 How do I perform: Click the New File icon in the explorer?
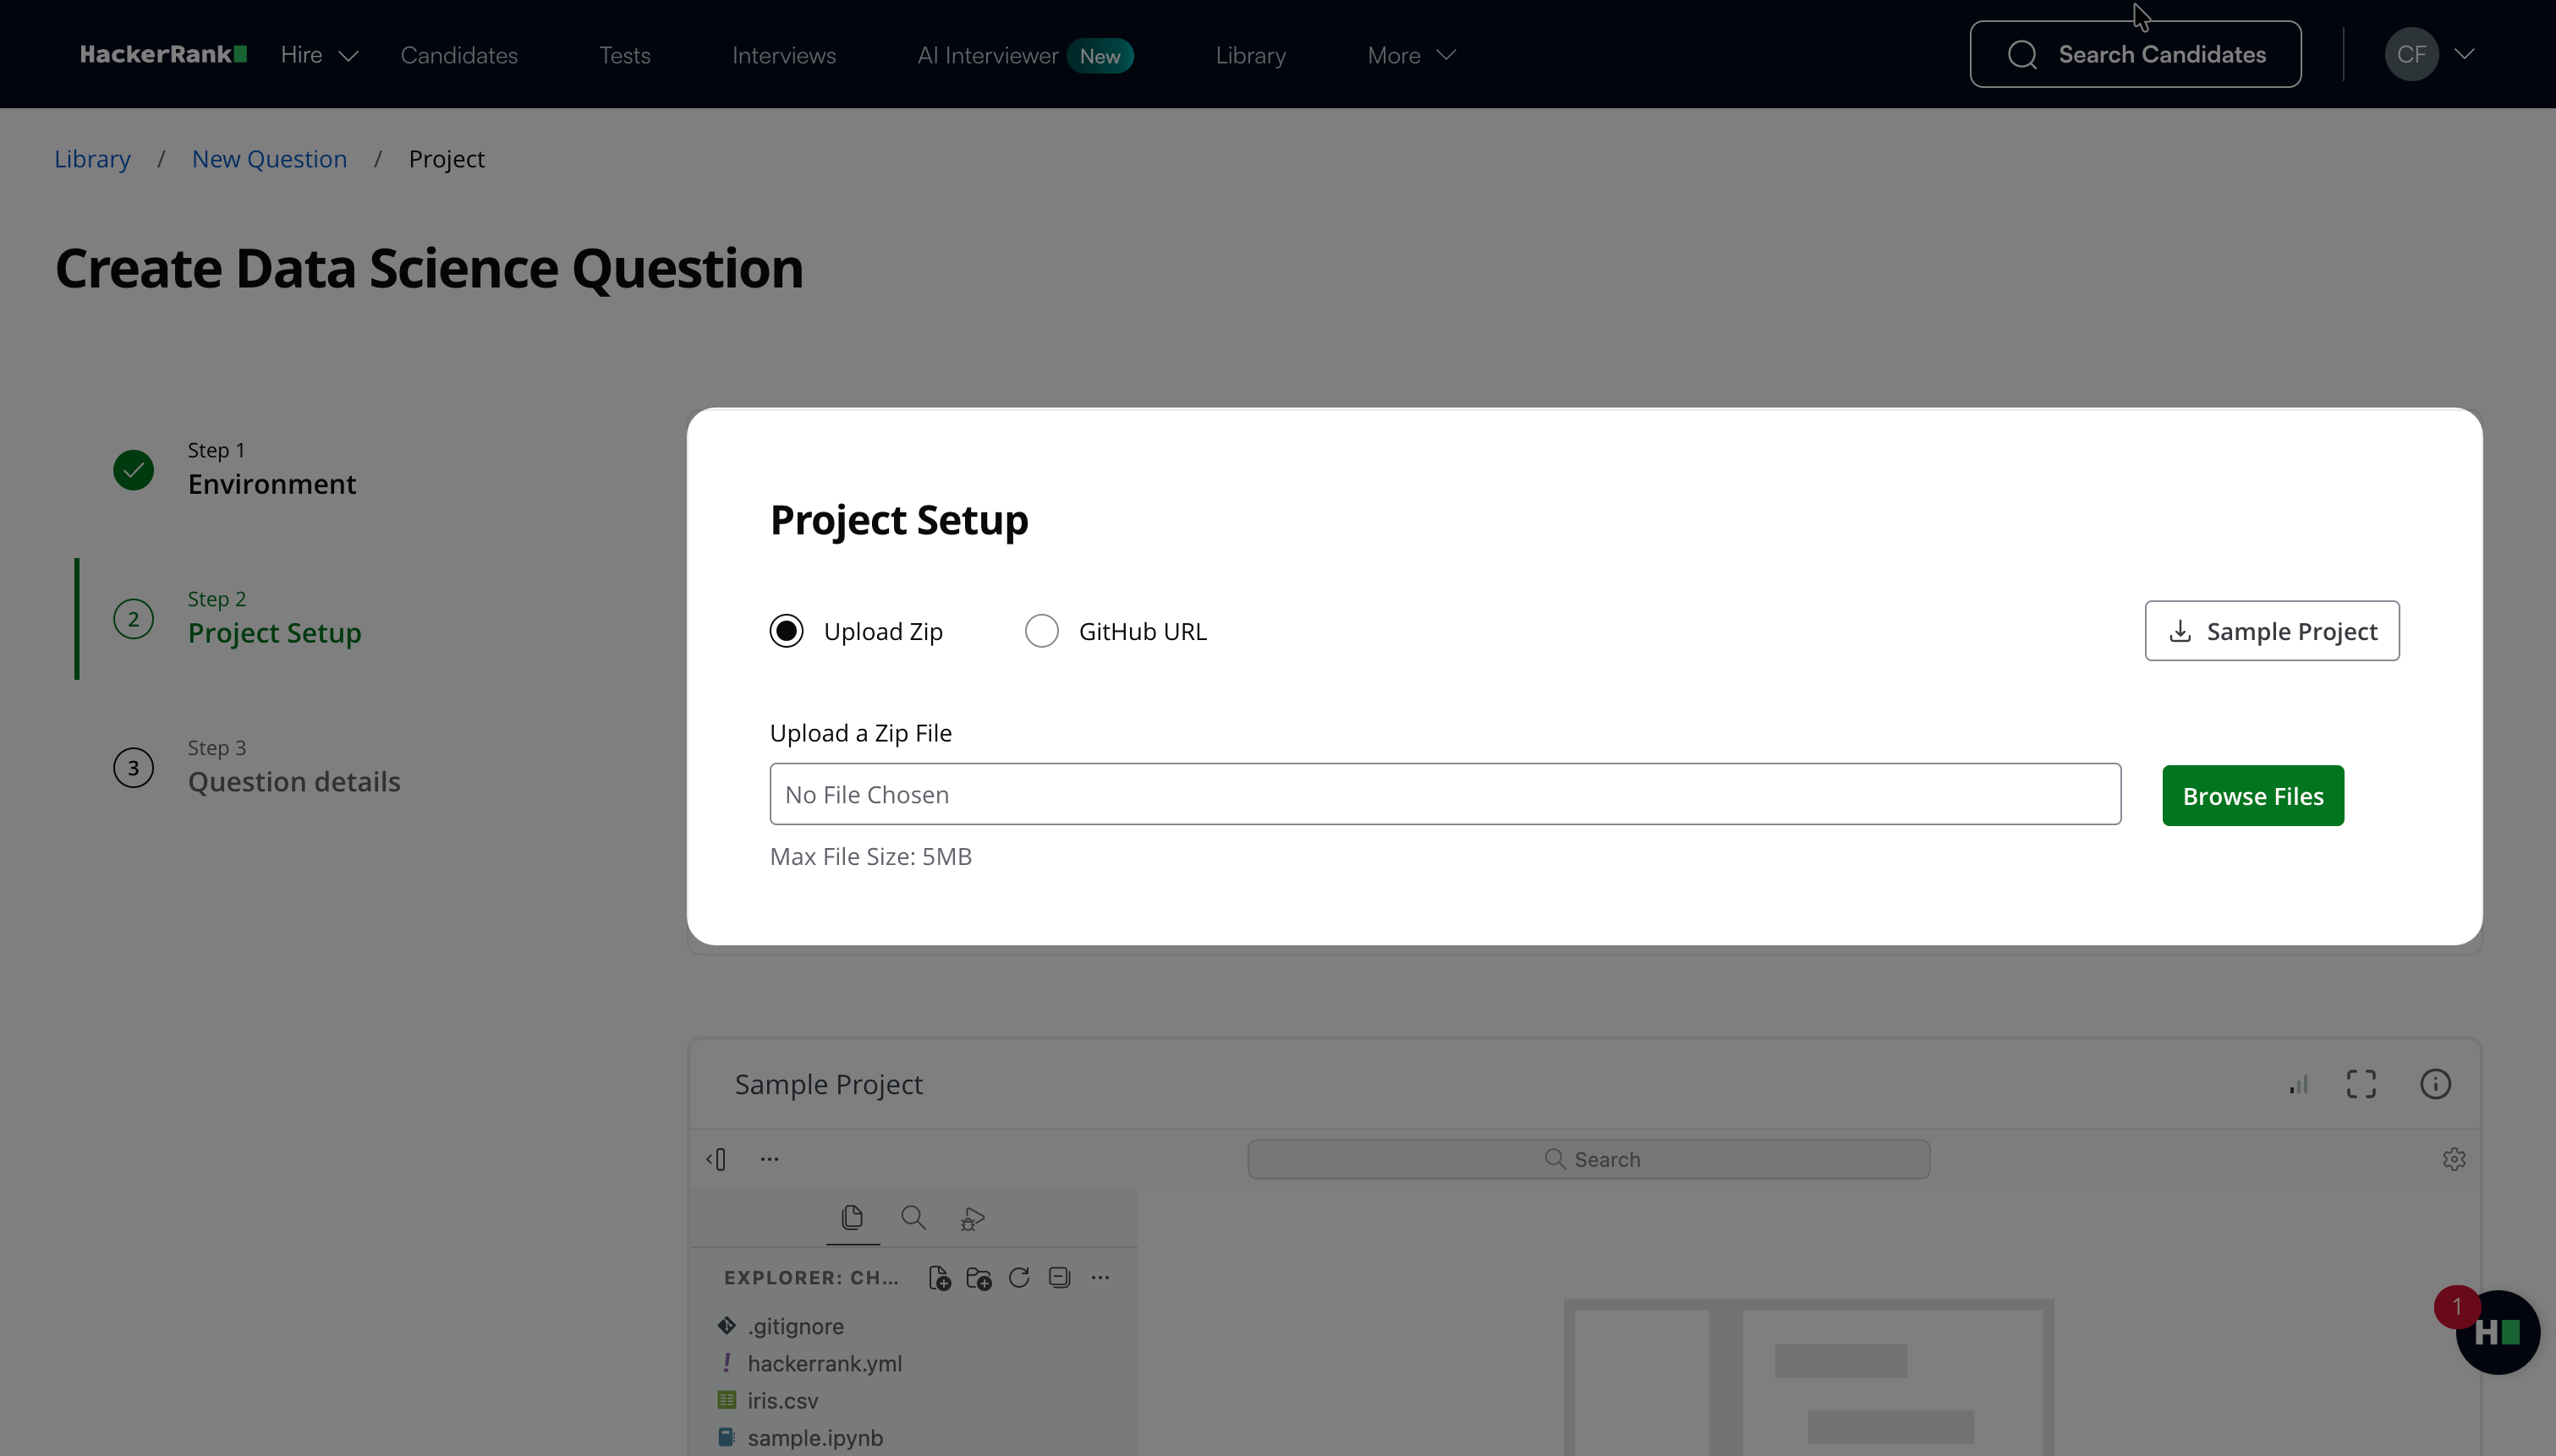point(939,1278)
